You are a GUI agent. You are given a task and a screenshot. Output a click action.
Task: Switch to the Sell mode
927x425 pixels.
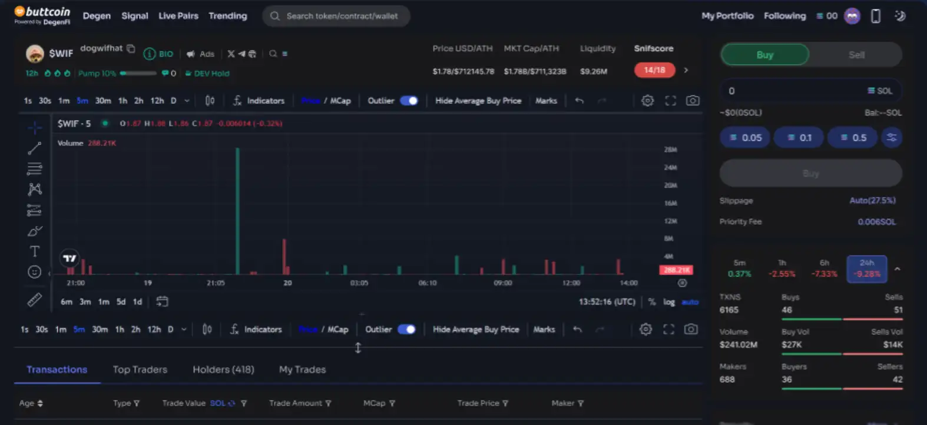(856, 55)
